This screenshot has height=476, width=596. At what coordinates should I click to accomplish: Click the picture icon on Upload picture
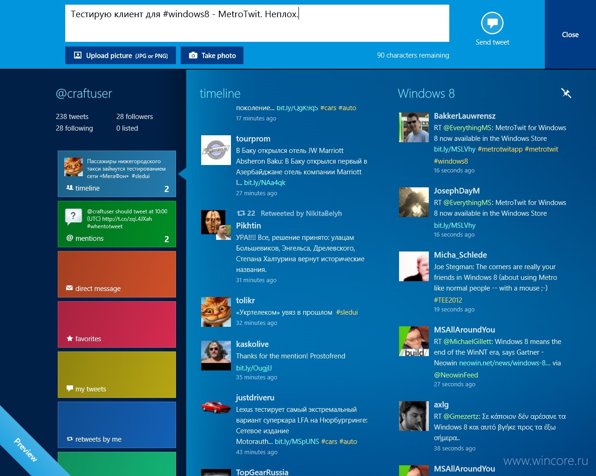tap(78, 55)
